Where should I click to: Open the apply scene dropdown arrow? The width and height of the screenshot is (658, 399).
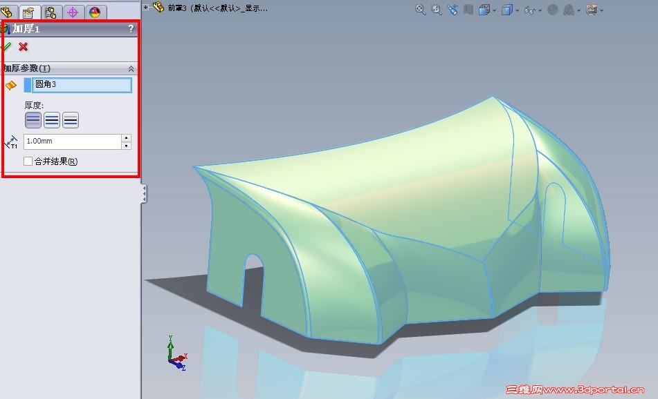[578, 10]
